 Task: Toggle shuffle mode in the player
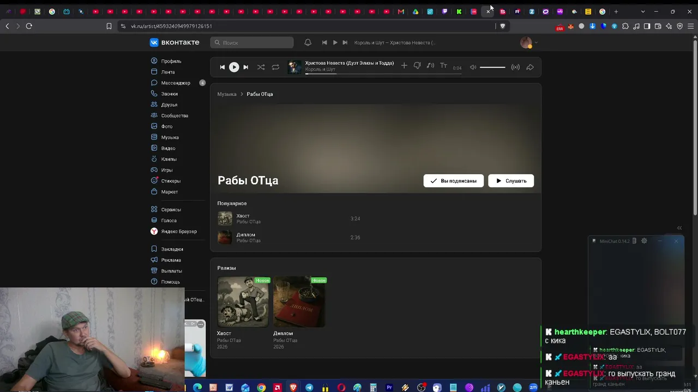point(261,67)
